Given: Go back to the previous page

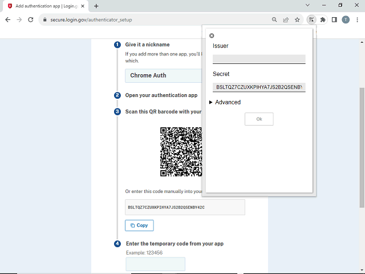Looking at the screenshot, I should pyautogui.click(x=7, y=20).
